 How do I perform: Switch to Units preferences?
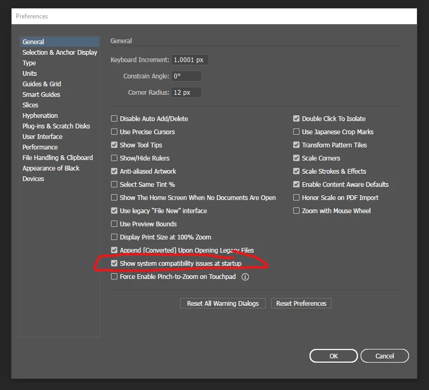pos(59,73)
